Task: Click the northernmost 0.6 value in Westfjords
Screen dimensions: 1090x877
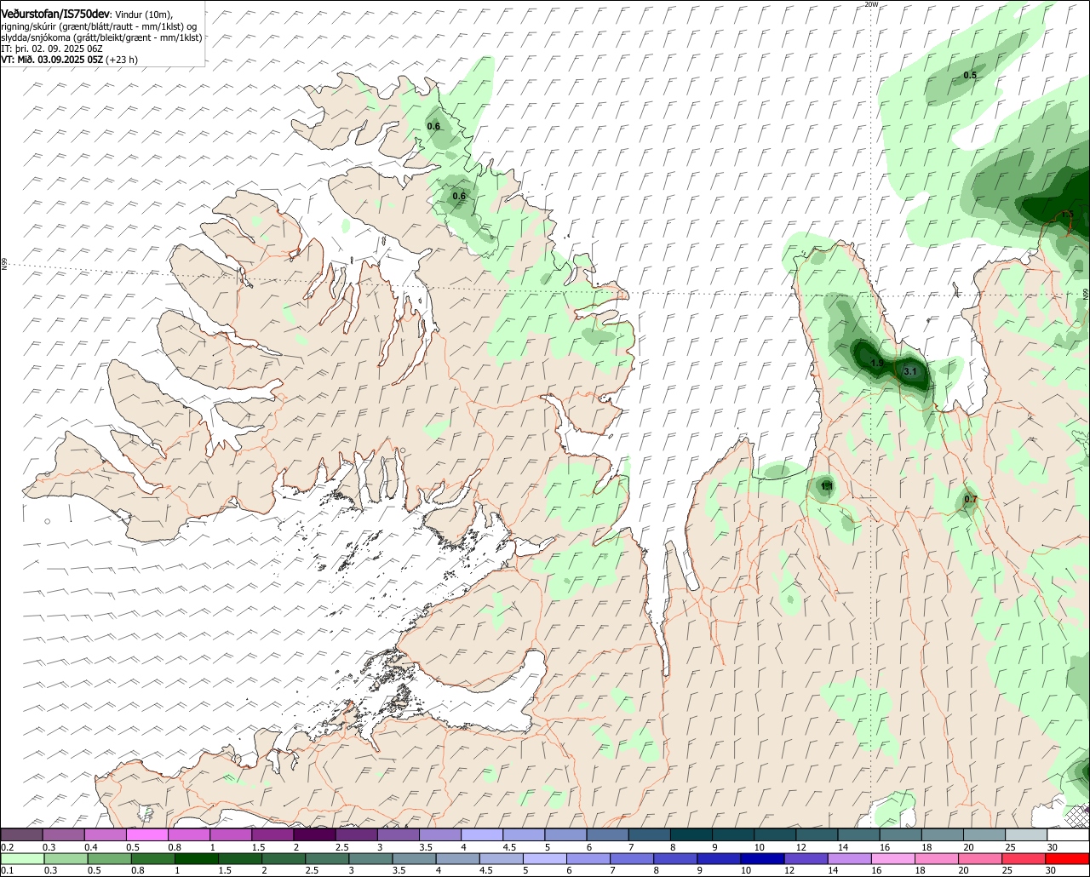Action: pyautogui.click(x=433, y=127)
